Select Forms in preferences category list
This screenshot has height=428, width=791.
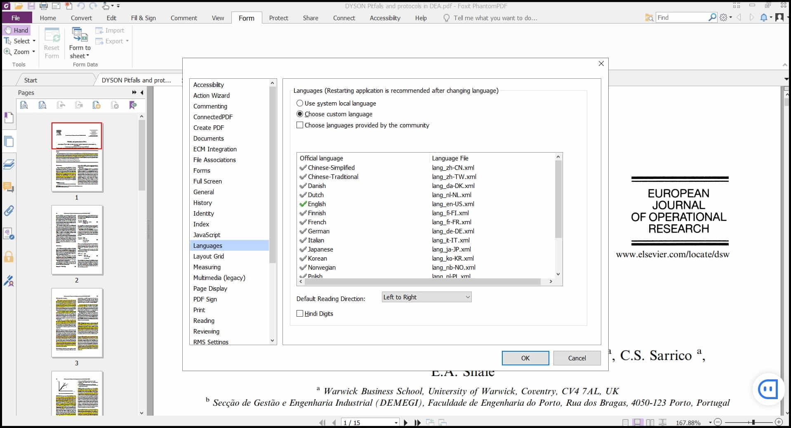229,171
